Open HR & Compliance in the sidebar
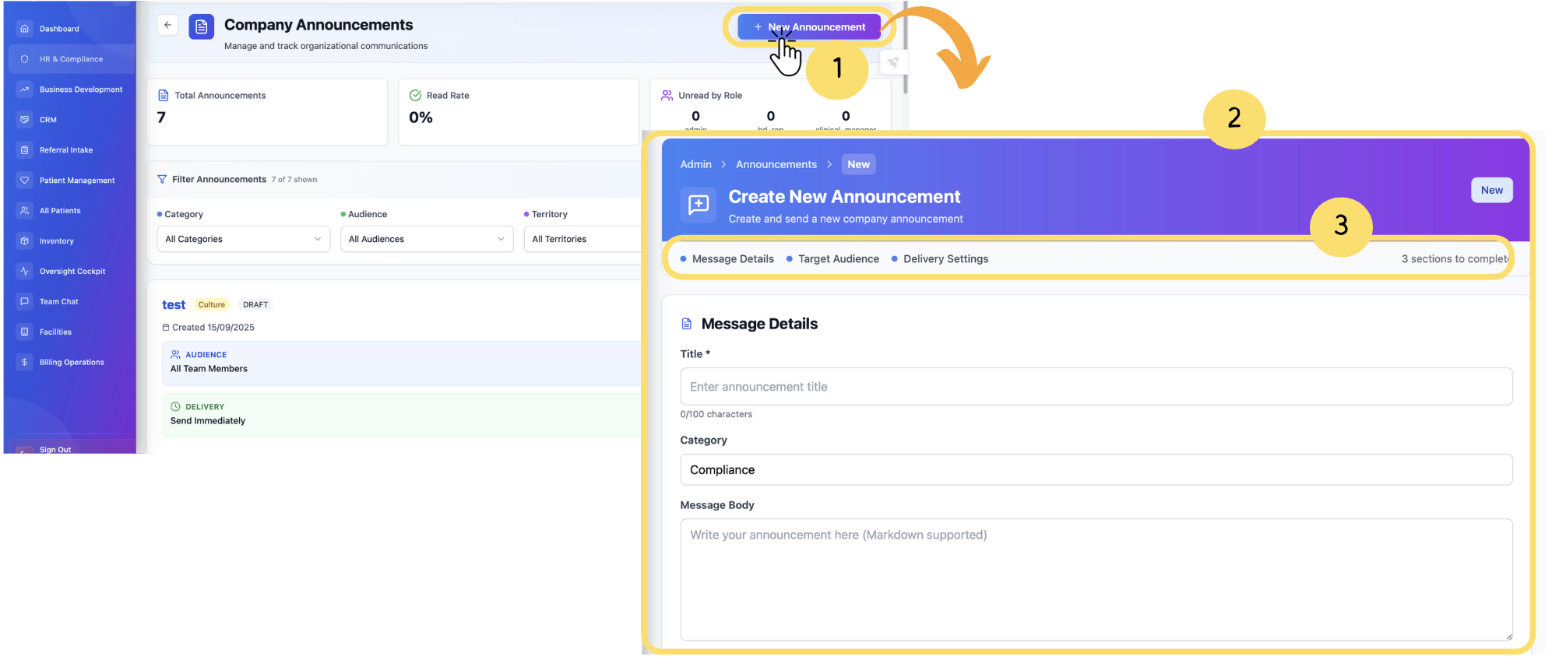Image resolution: width=1545 pixels, height=660 pixels. tap(71, 59)
